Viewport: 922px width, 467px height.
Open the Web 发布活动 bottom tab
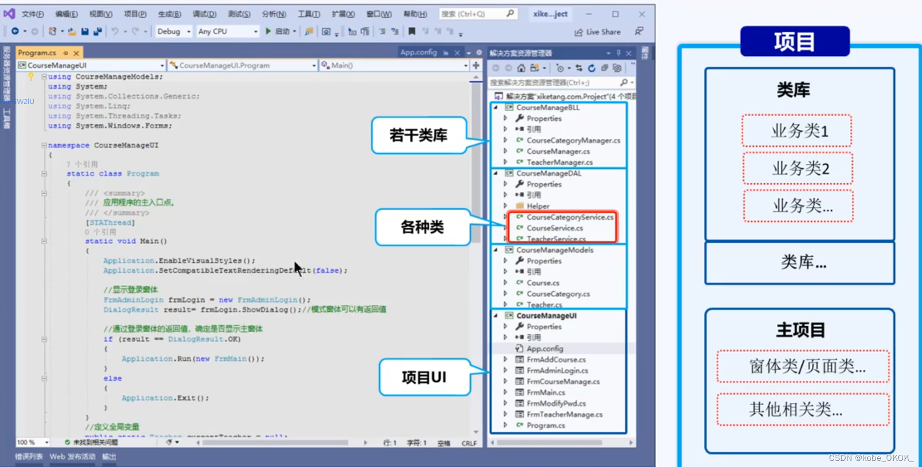pyautogui.click(x=73, y=456)
